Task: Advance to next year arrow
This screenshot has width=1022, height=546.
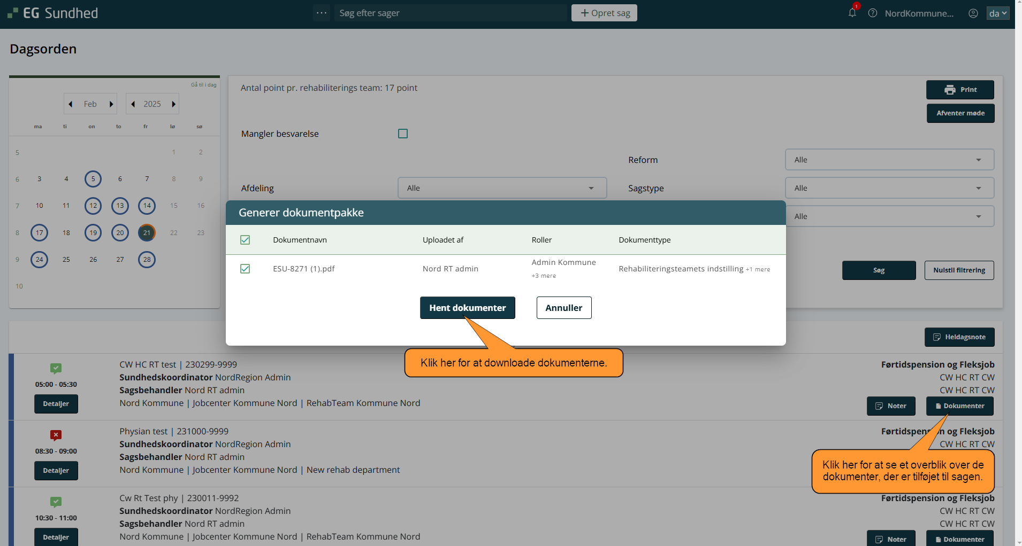Action: pos(173,104)
